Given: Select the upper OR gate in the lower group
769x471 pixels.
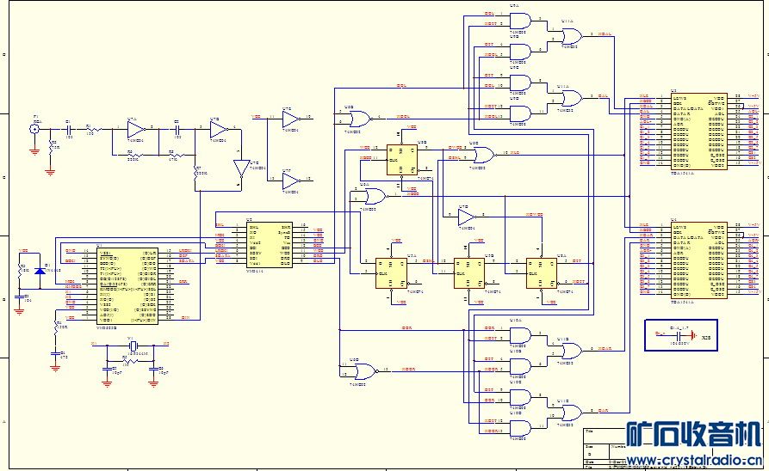Looking at the screenshot, I should (x=572, y=351).
